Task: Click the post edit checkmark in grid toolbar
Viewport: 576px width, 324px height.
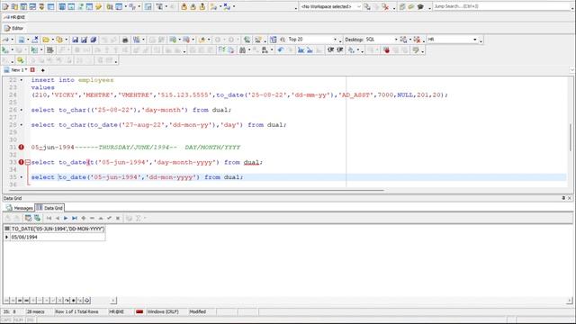Action: [x=109, y=218]
